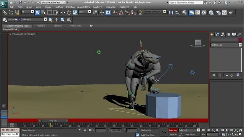The image size is (244, 137).
Task: Switch to the Freeform ribbon tab
Action: coord(41,26)
